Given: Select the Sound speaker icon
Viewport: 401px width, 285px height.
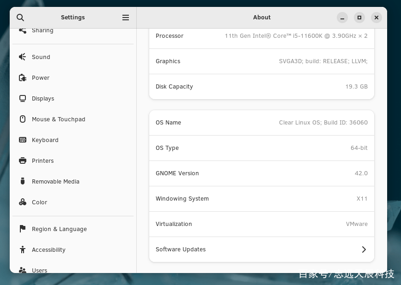Looking at the screenshot, I should click(23, 57).
